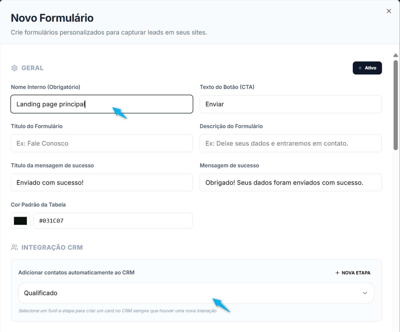Screen dimensions: 400x332
Task: Open the CRM stage selector showing Qualificado
Action: click(196, 293)
